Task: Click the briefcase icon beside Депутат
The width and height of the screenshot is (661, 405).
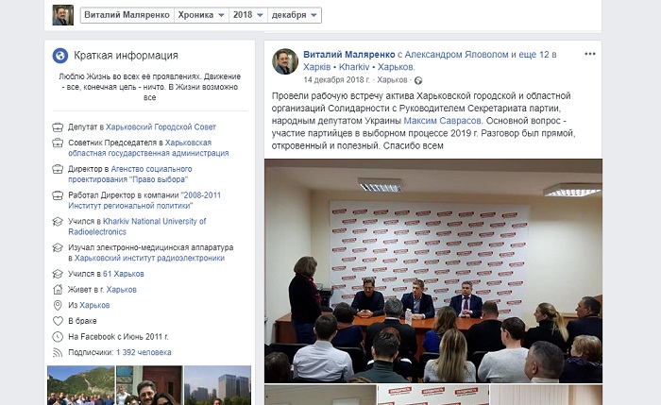Action: click(x=58, y=127)
